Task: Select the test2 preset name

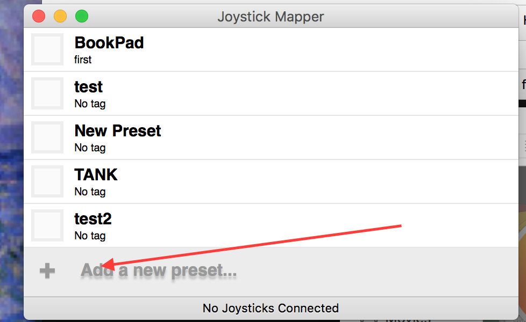Action: (93, 219)
